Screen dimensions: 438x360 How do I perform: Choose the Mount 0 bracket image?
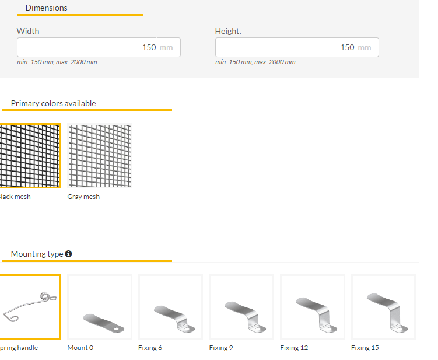tap(100, 306)
